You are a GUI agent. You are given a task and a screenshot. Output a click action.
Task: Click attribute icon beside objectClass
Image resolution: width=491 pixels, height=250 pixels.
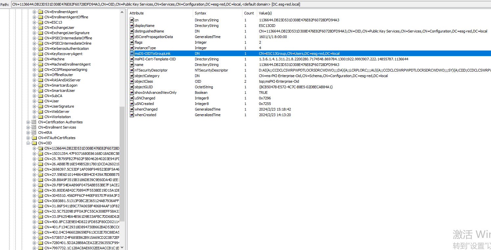click(x=132, y=81)
